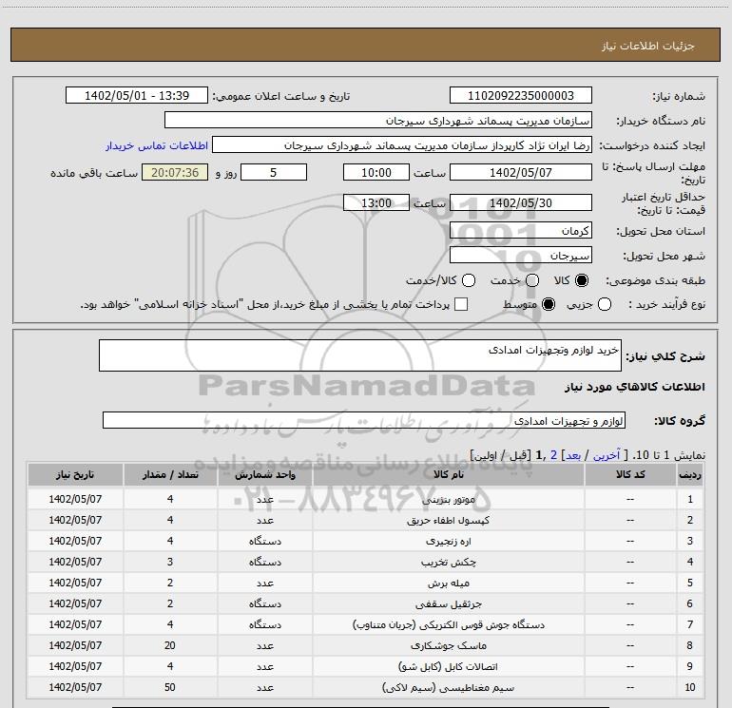Click remaining time field 20:07:36

[175, 172]
